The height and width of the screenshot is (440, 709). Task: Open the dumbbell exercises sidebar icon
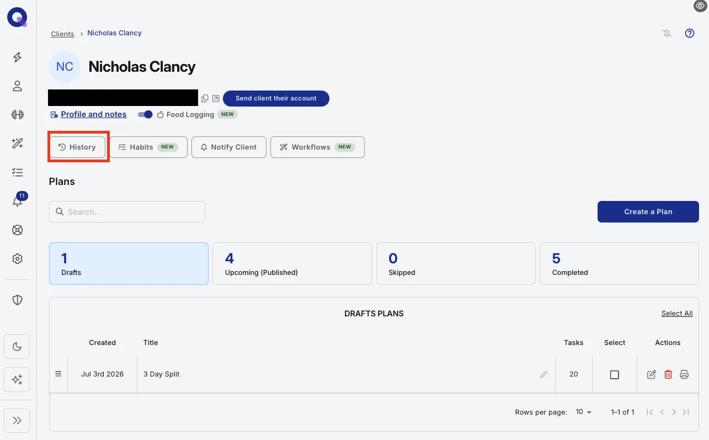(17, 114)
